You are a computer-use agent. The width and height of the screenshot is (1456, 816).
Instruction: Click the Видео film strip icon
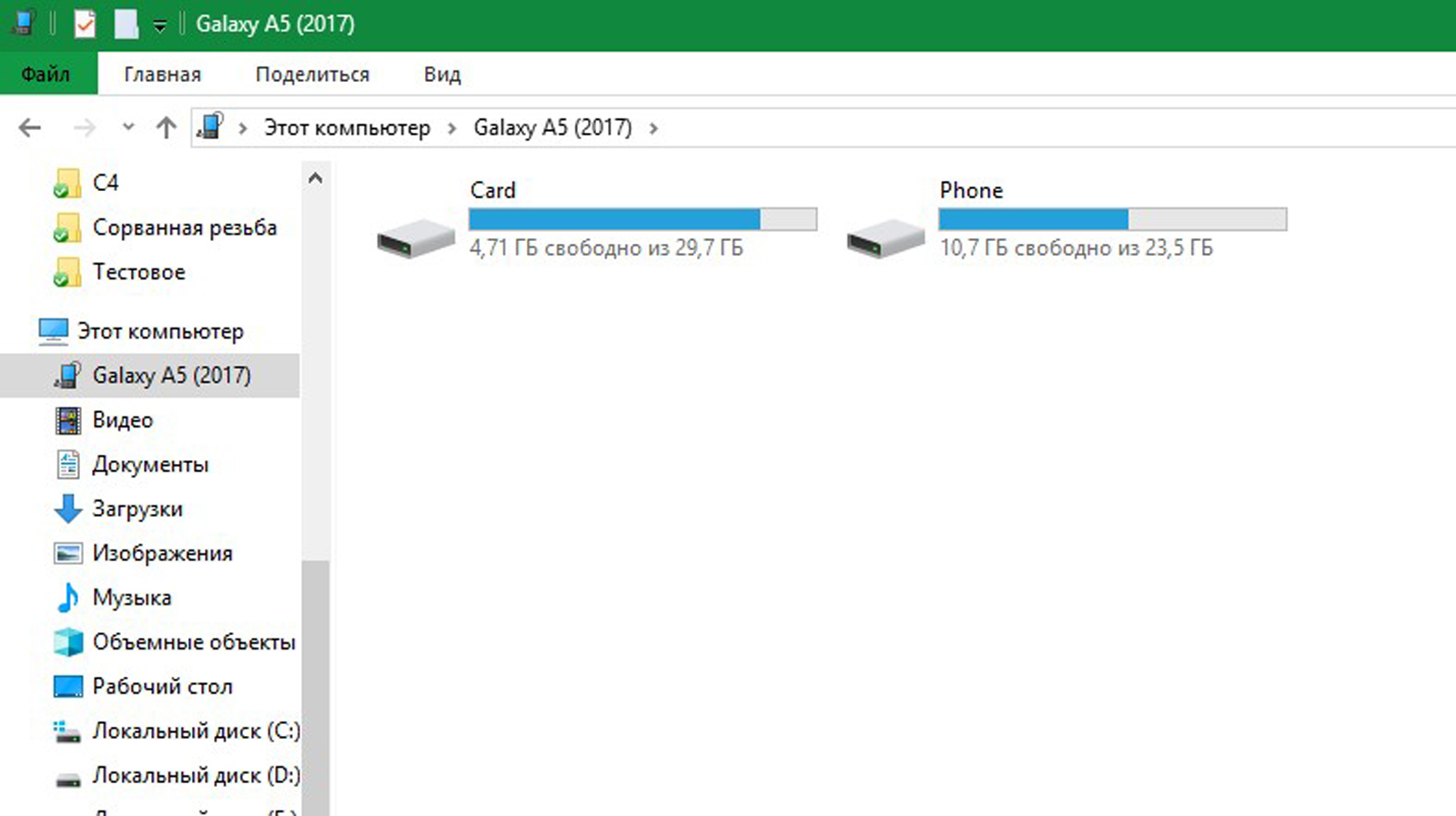click(68, 420)
